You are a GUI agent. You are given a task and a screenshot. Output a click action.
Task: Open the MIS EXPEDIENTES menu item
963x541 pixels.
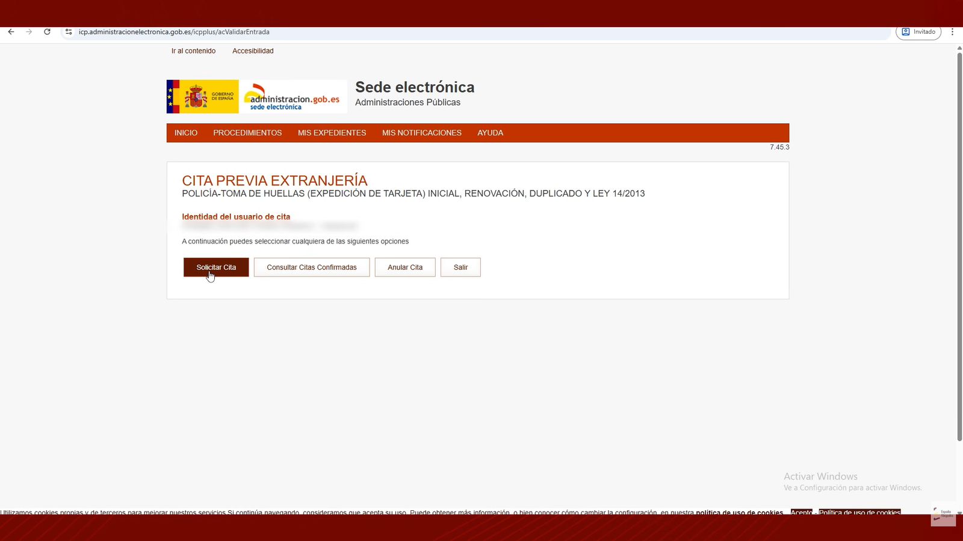(x=332, y=133)
